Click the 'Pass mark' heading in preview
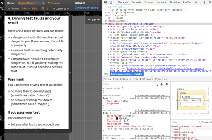The width and height of the screenshot is (212, 140). [x=16, y=79]
